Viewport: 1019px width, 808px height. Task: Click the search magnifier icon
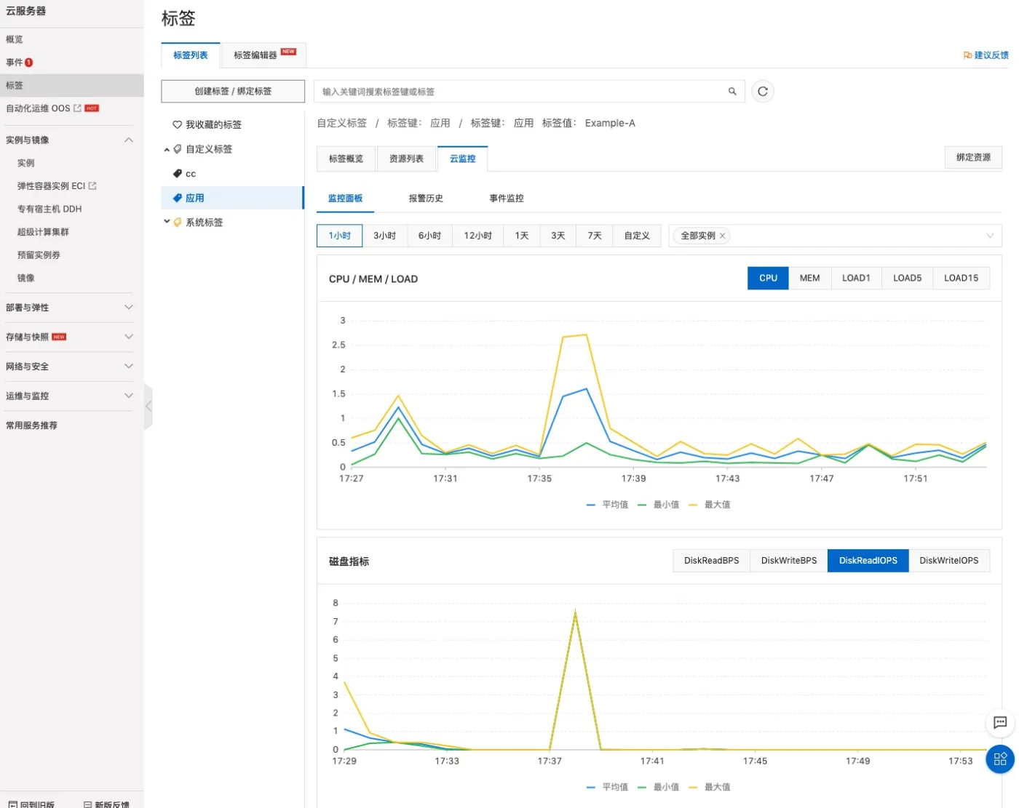(x=732, y=92)
